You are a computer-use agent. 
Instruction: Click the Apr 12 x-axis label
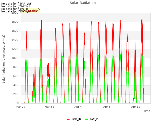[136, 107]
